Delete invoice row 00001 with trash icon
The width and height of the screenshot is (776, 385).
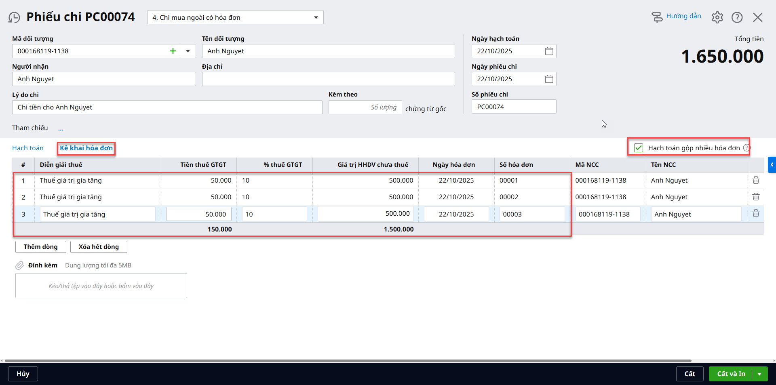(x=755, y=180)
